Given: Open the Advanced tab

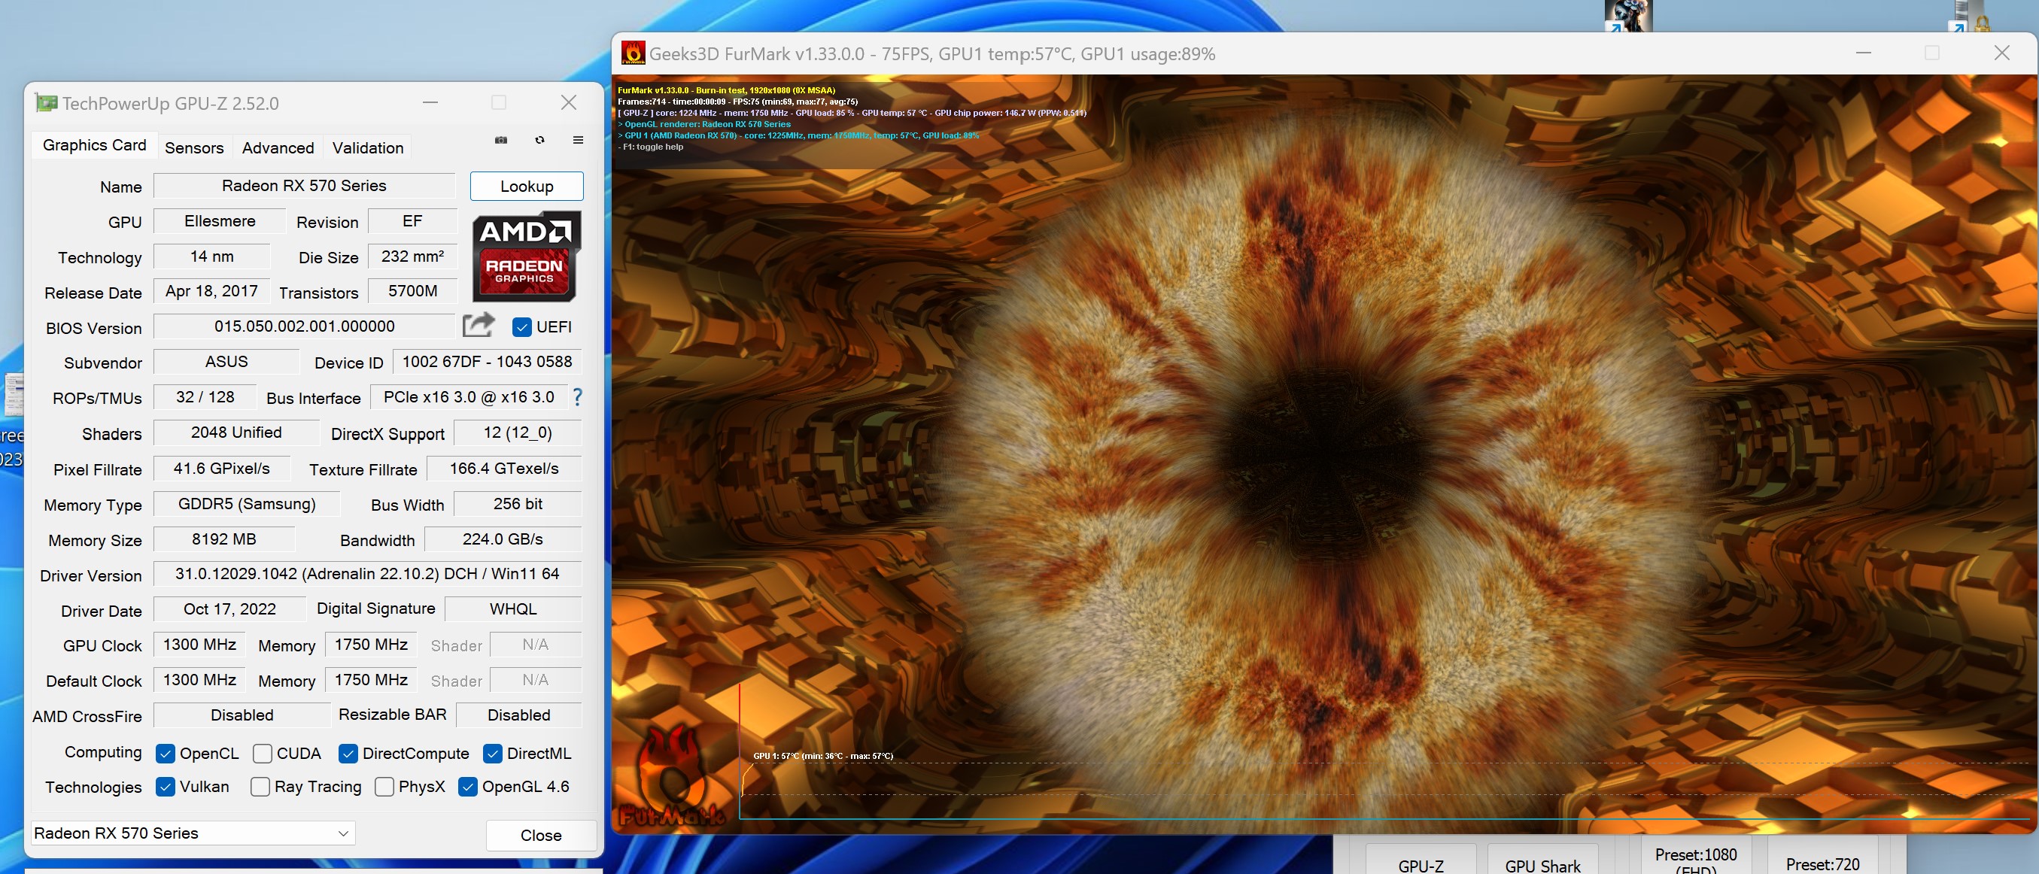Looking at the screenshot, I should coord(278,148).
